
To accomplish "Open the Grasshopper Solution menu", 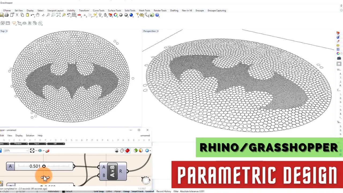I will pos(30,136).
